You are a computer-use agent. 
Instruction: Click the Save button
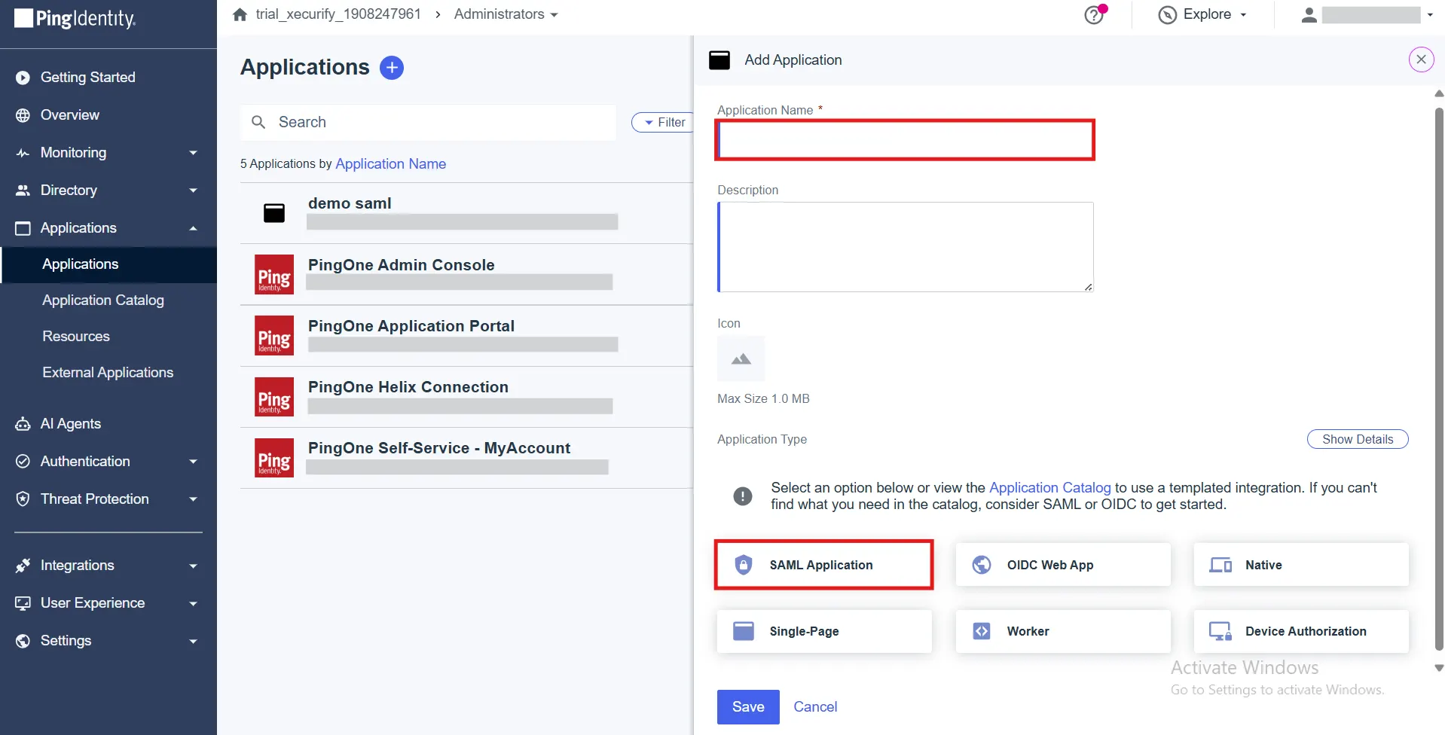(748, 707)
